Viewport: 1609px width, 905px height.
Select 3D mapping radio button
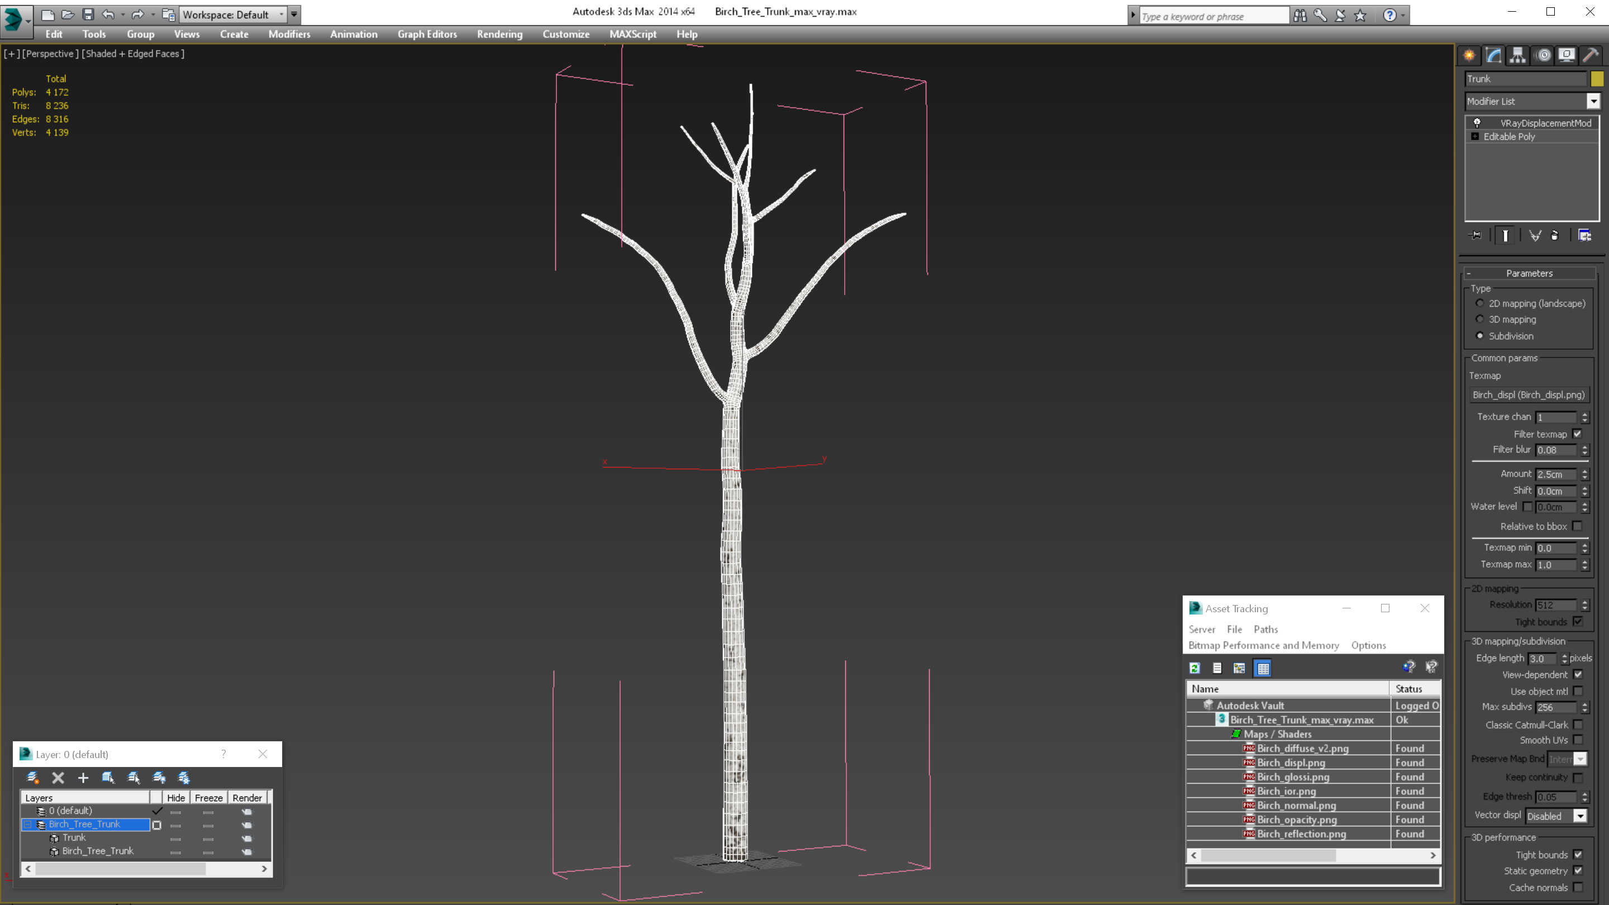[1480, 319]
